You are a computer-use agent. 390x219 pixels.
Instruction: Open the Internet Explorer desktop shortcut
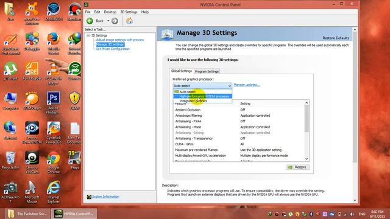coord(53,192)
